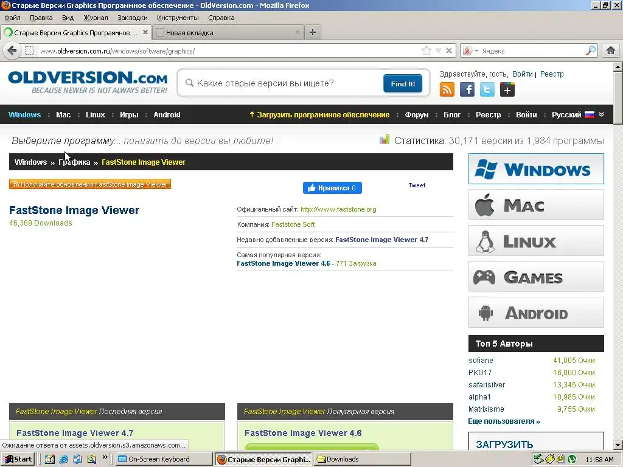Click the Linux platform banner in sidebar
The height and width of the screenshot is (467, 623).
coord(536,241)
